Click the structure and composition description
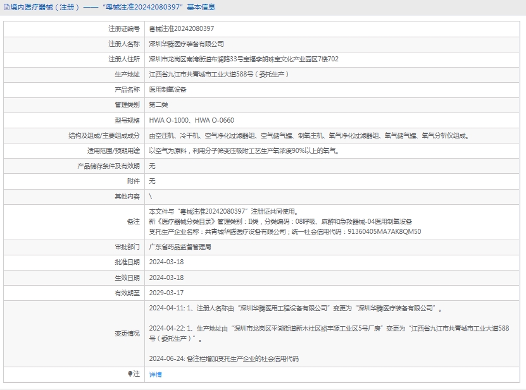 310,135
